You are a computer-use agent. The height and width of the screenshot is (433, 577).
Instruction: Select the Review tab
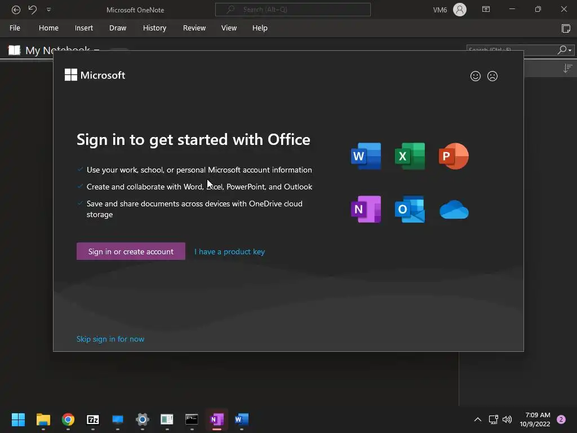tap(194, 28)
